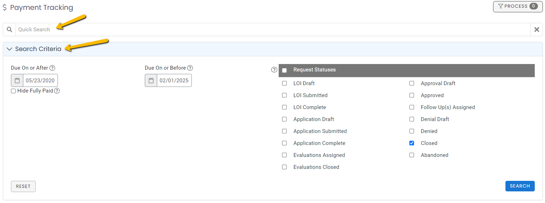Viewport: 545px width, 203px height.
Task: Click the dollar sign icon beside Payment Tracking
Action: pyautogui.click(x=5, y=7)
